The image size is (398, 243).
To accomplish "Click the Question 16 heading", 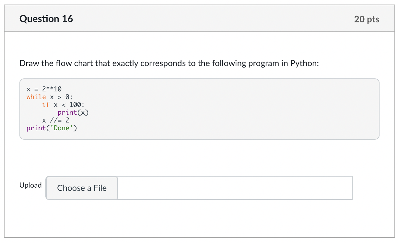I will click(46, 19).
